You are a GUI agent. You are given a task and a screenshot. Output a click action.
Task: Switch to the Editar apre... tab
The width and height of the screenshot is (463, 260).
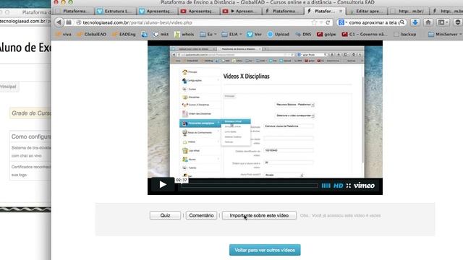pyautogui.click(x=366, y=12)
